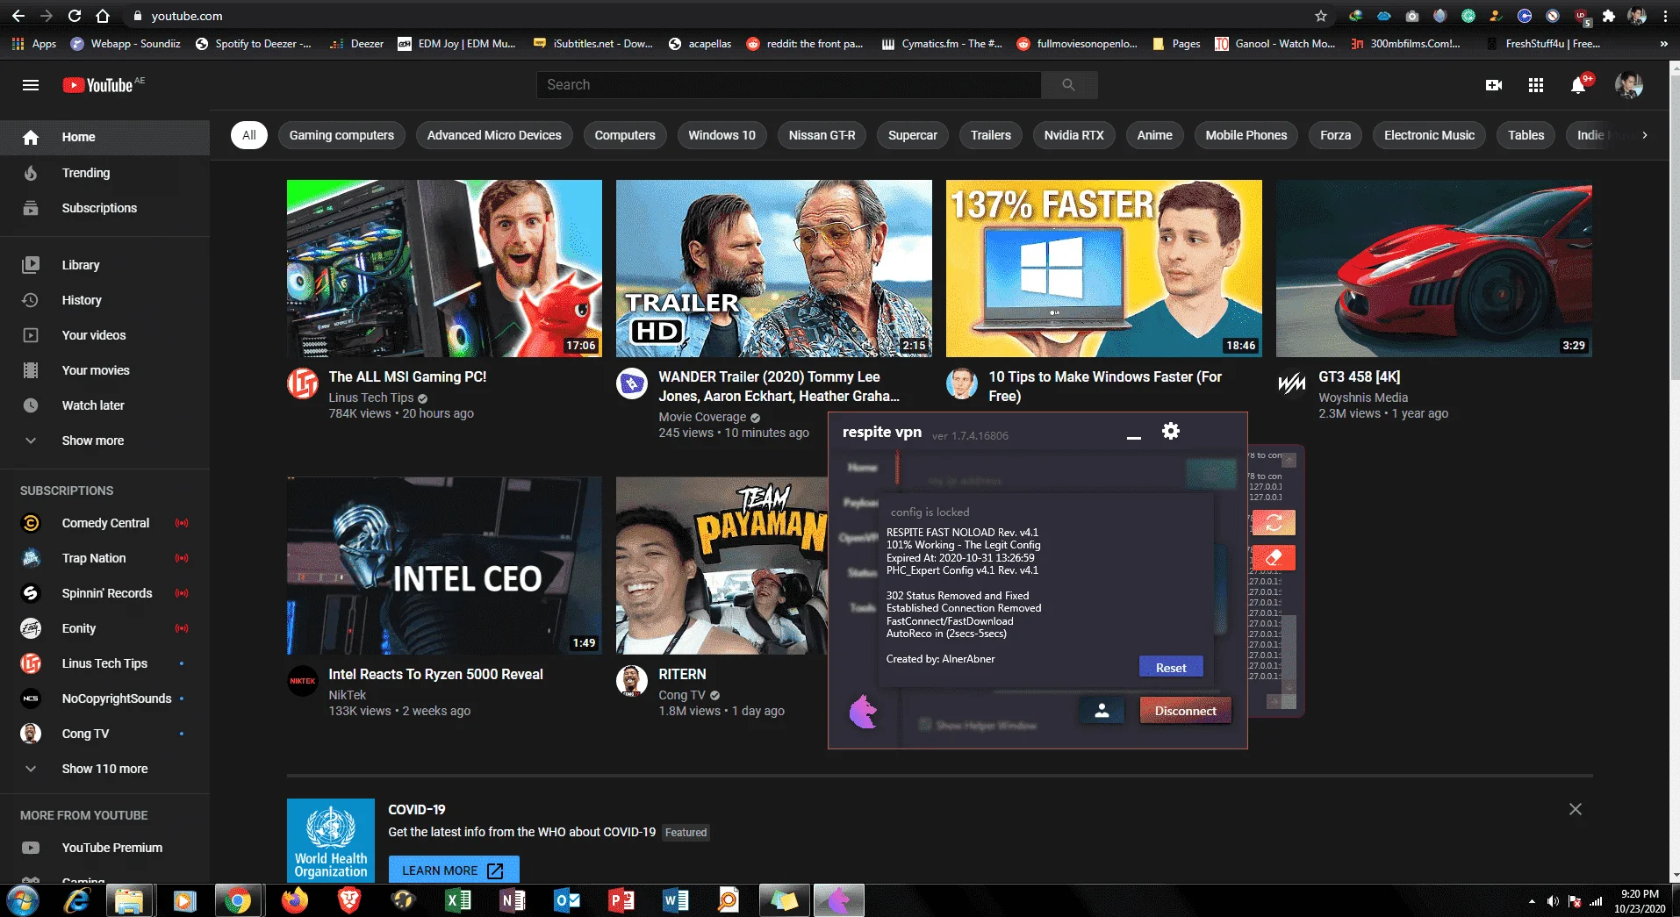Open the YouTube account avatar menu
Viewport: 1680px width, 917px height.
pos(1629,85)
